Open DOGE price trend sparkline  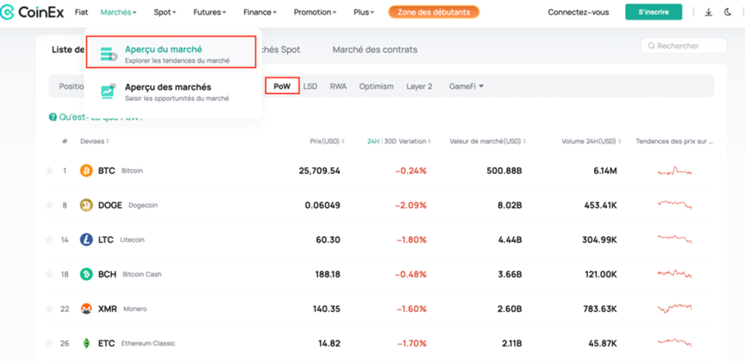coord(674,205)
